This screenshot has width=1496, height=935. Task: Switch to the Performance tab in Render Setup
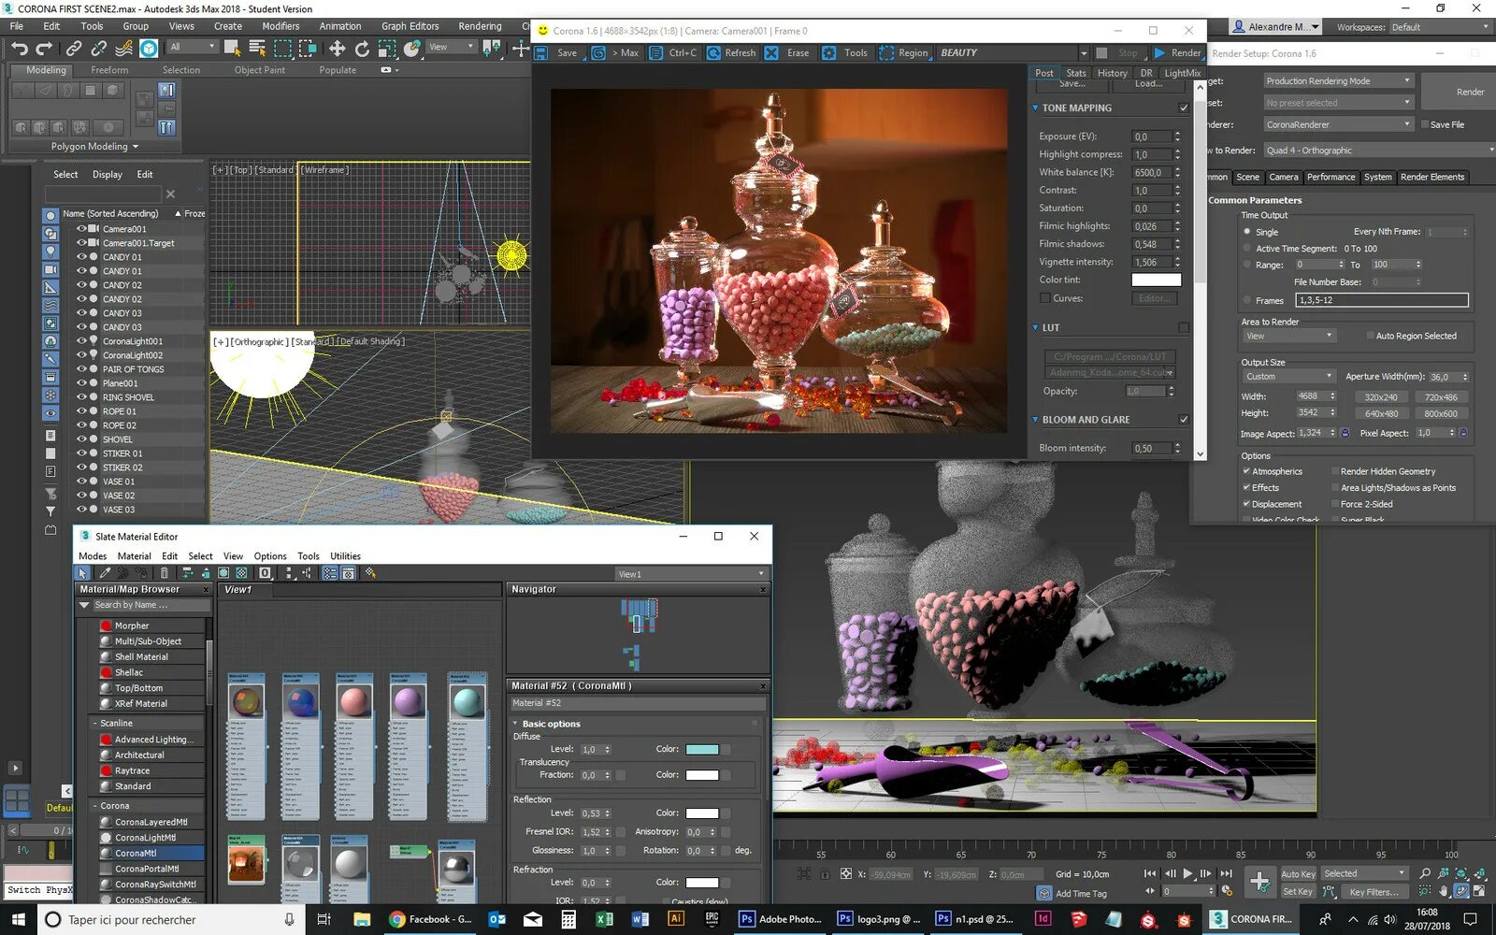[1331, 177]
